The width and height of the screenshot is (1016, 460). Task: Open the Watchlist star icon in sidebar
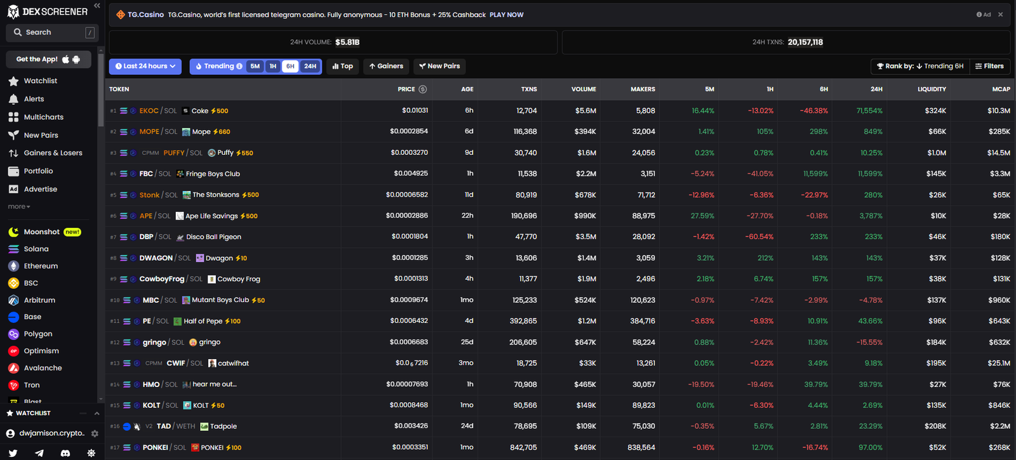coord(13,81)
